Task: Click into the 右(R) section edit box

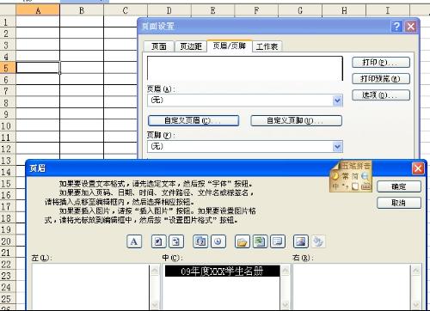Action: (352, 287)
